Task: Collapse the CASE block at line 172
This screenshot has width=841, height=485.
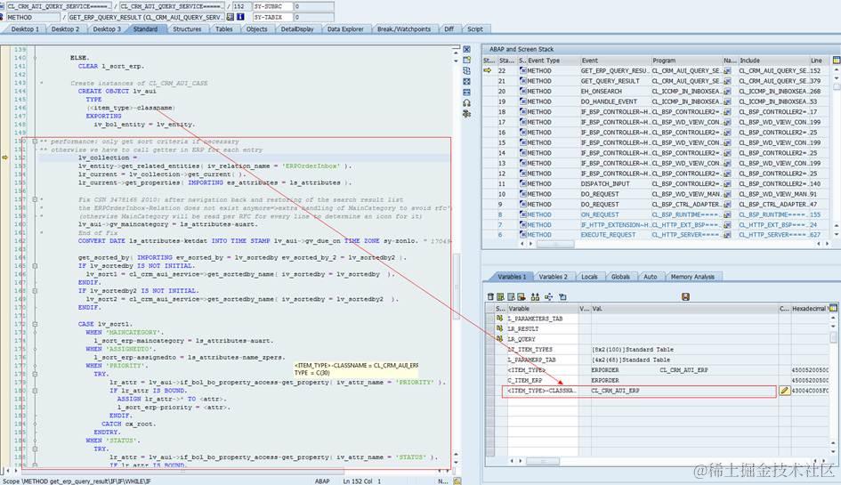Action: point(35,324)
